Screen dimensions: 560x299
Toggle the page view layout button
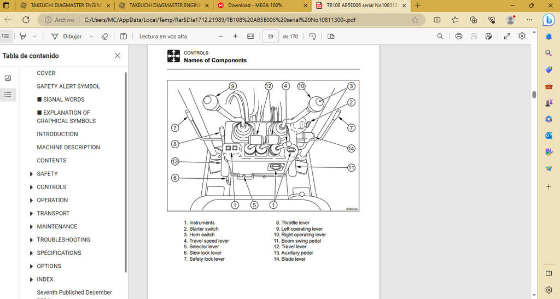(331, 37)
